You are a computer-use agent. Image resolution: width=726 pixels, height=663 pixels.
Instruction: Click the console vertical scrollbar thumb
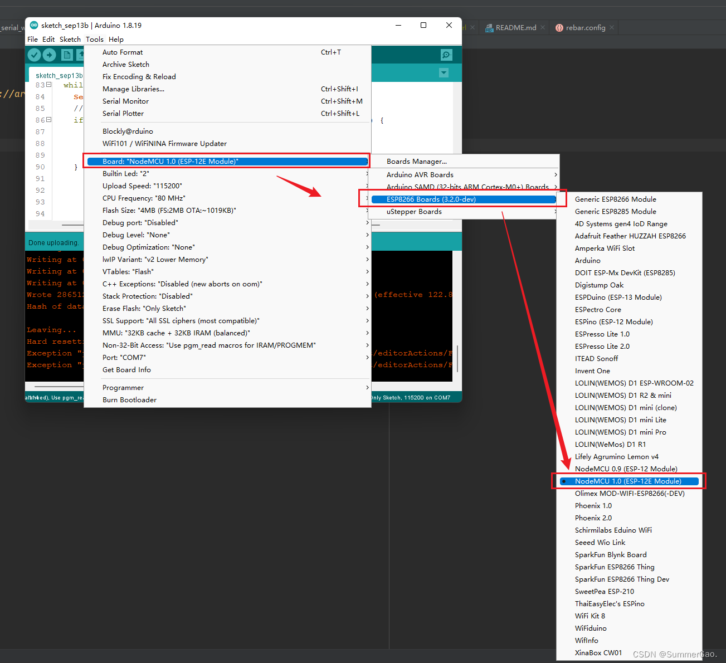tap(457, 358)
